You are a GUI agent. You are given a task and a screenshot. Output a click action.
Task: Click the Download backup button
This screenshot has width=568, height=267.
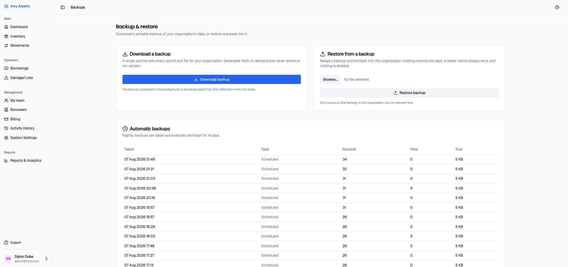[x=212, y=79]
